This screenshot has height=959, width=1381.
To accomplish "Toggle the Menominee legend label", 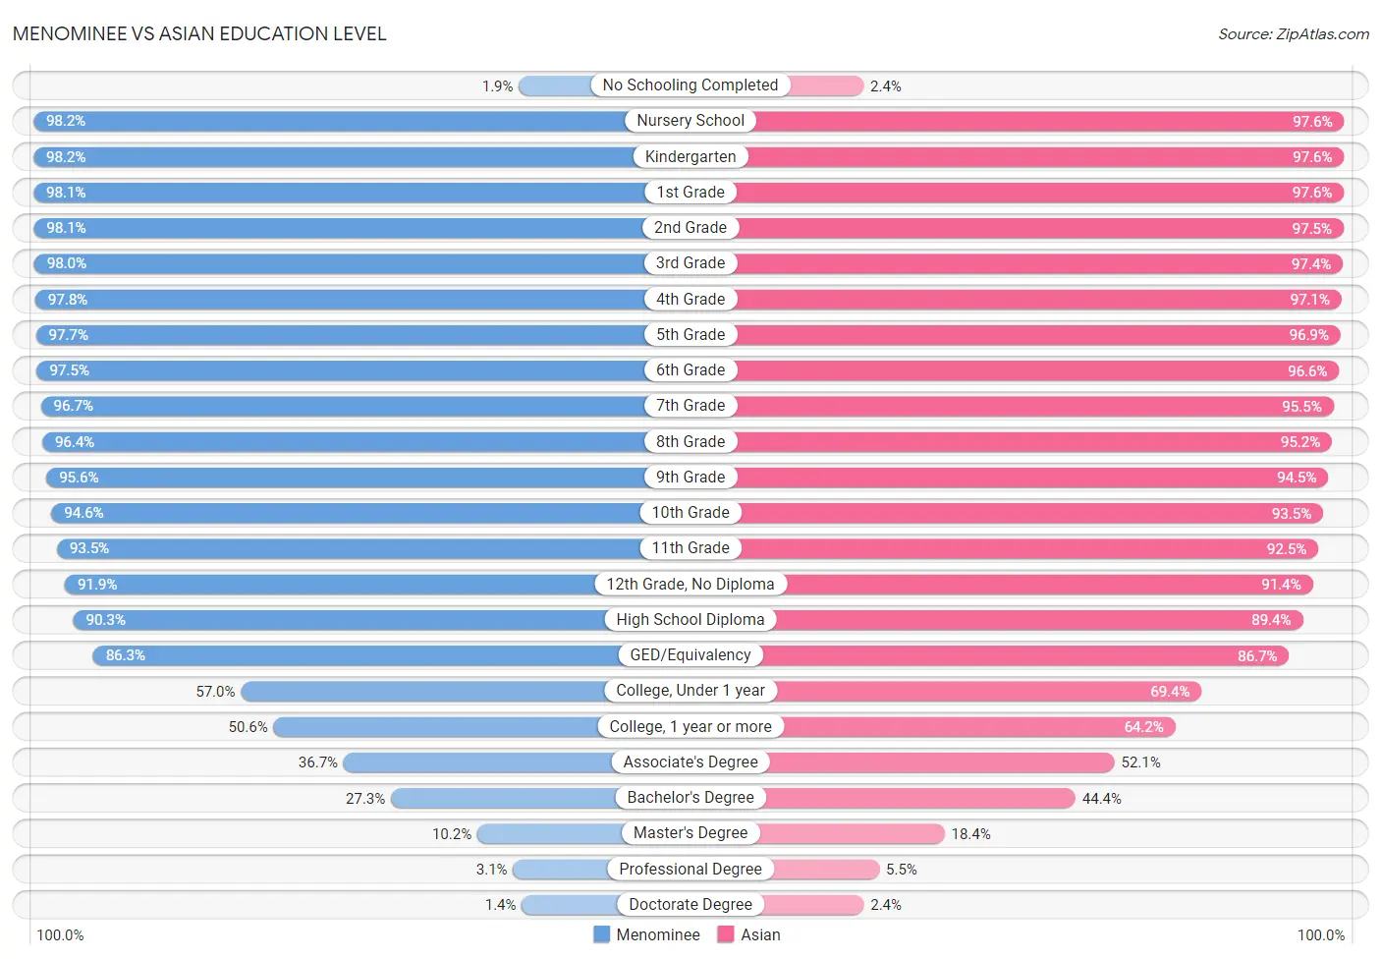I will 658,934.
